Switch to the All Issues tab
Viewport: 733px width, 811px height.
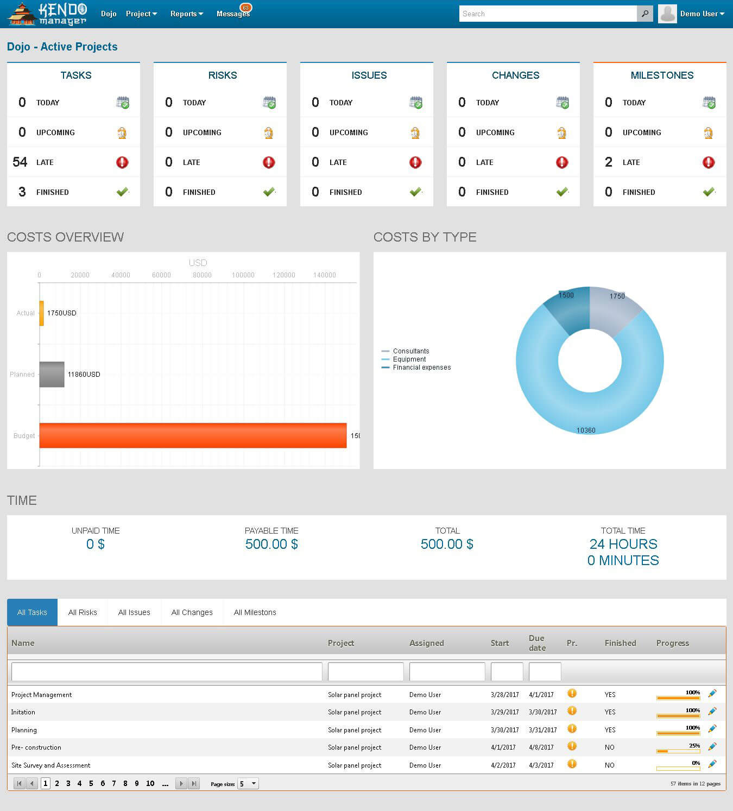(x=134, y=612)
